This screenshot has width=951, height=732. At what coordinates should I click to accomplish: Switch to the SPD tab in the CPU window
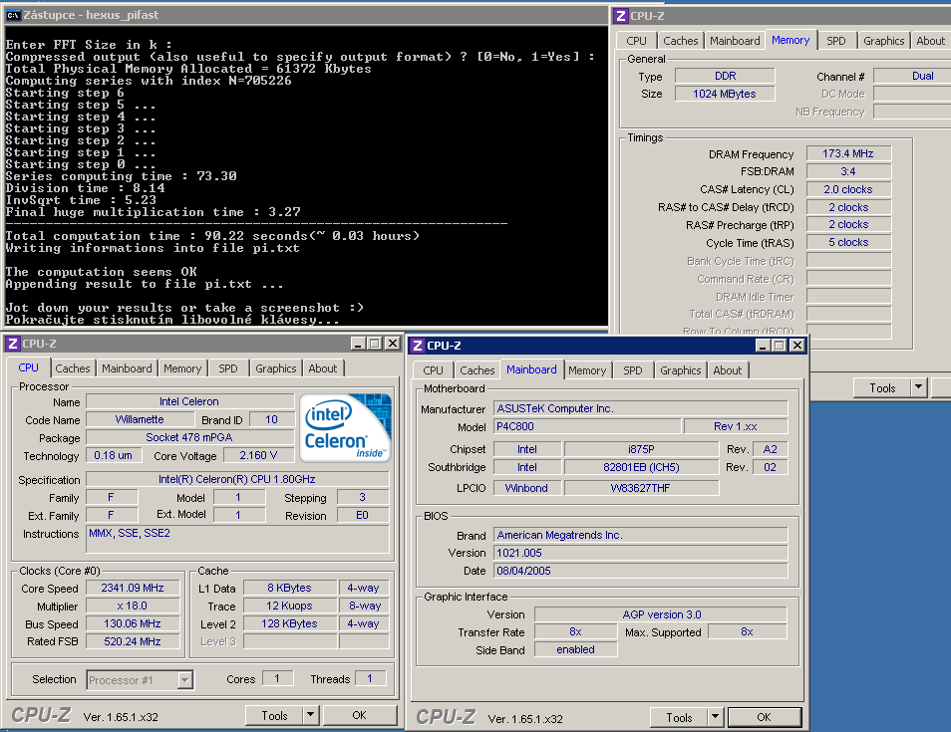228,368
